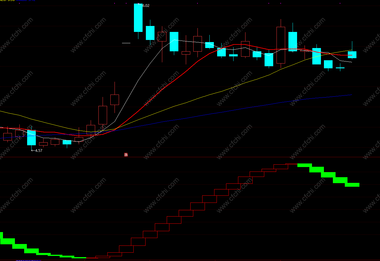Click the last cyan candle at the right edge

point(352,55)
